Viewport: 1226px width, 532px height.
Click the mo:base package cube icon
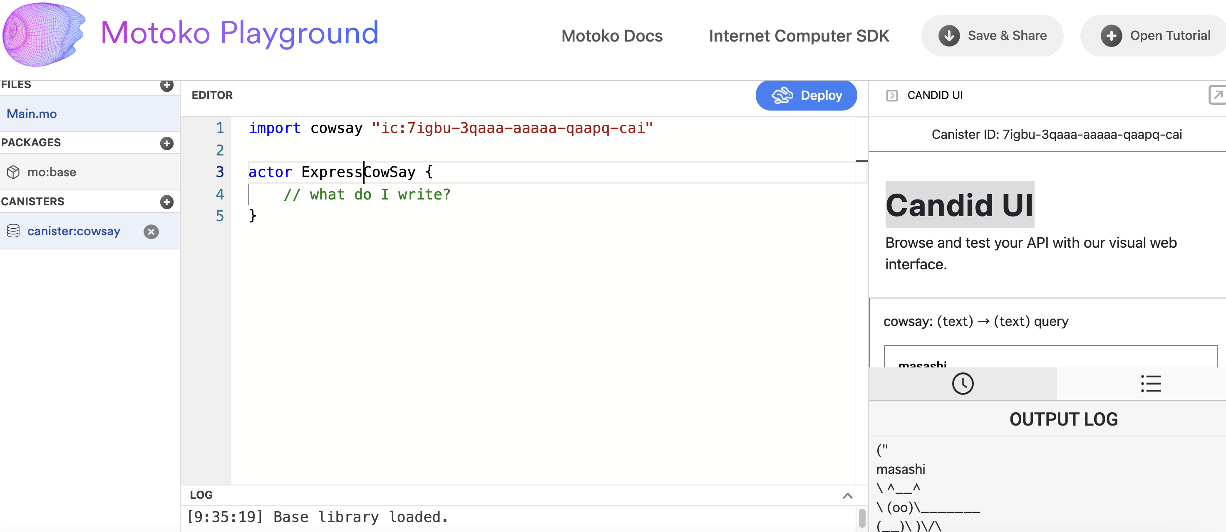[x=13, y=172]
